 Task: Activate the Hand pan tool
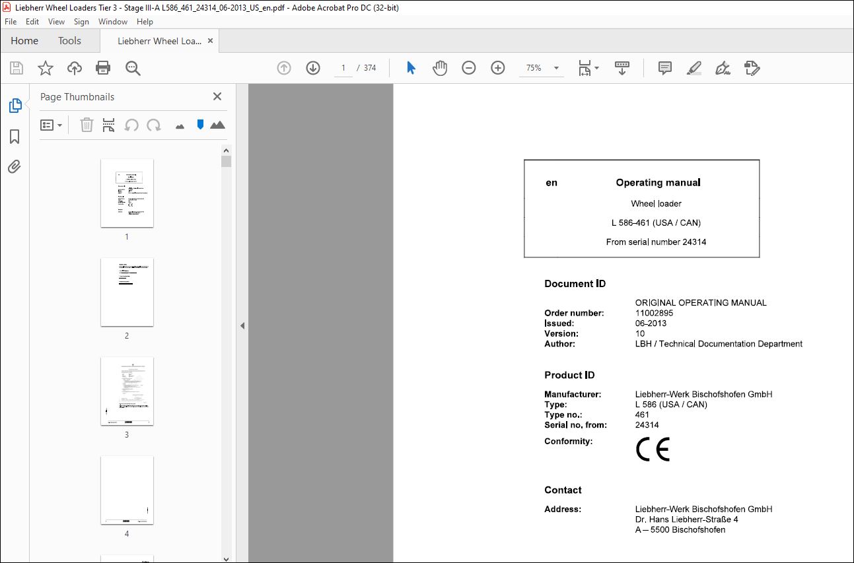(x=440, y=68)
